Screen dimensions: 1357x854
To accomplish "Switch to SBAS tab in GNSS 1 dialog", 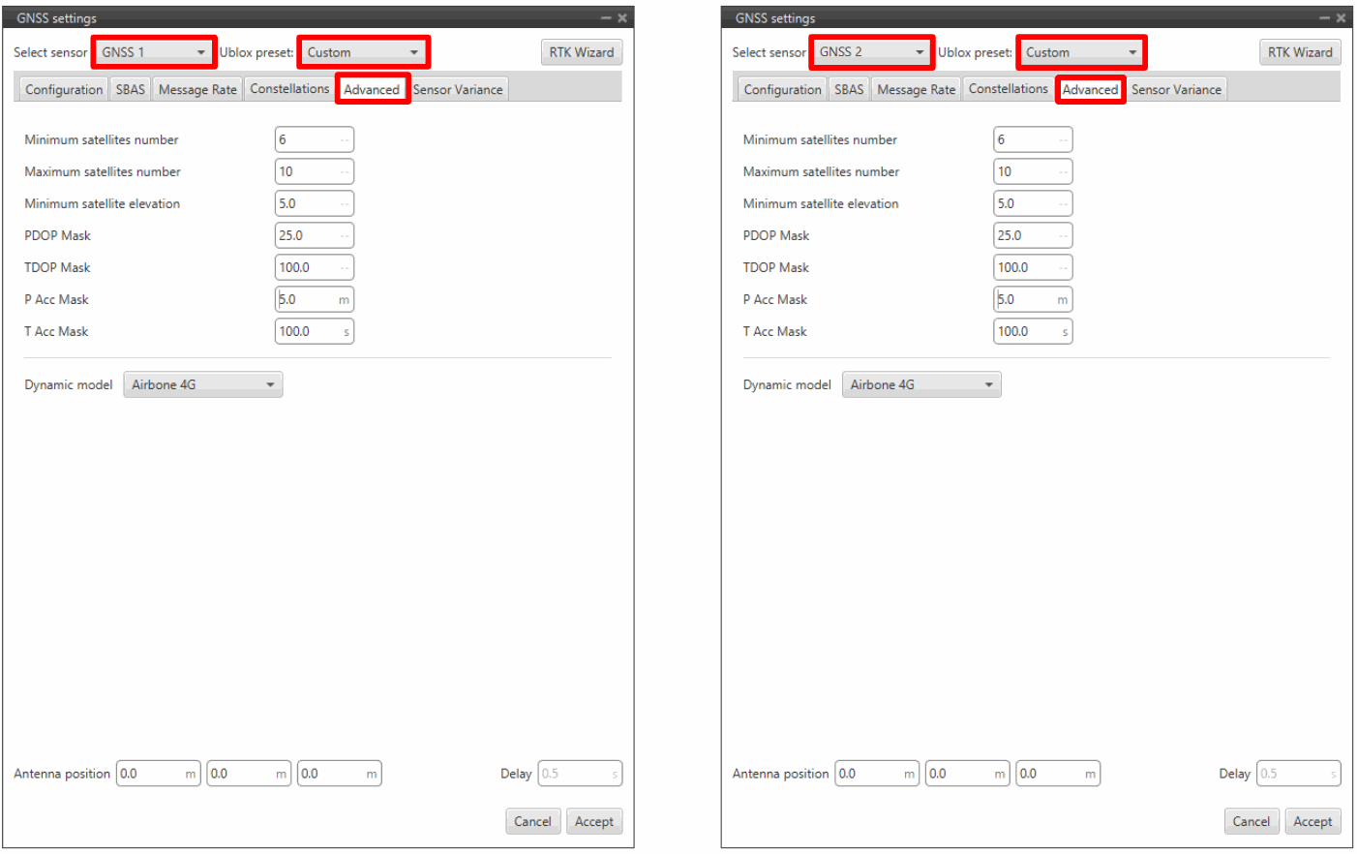I will coord(131,89).
